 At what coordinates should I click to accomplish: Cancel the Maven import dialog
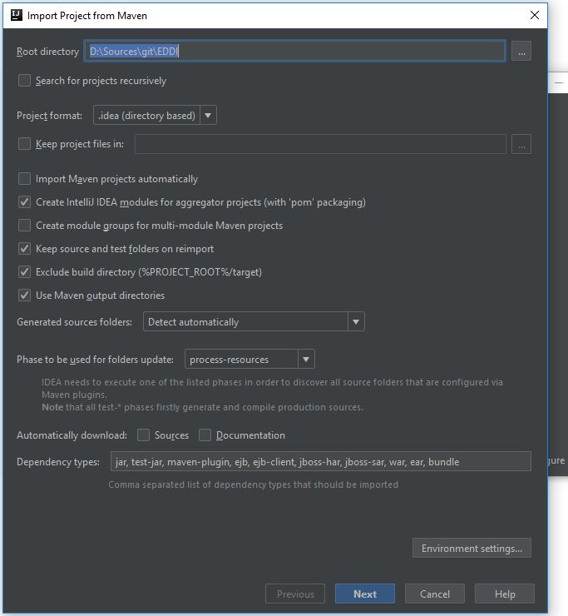pos(435,594)
